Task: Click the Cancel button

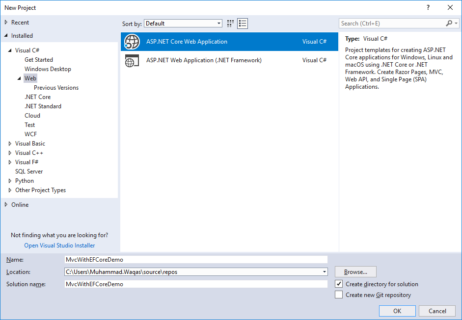Action: [437, 311]
